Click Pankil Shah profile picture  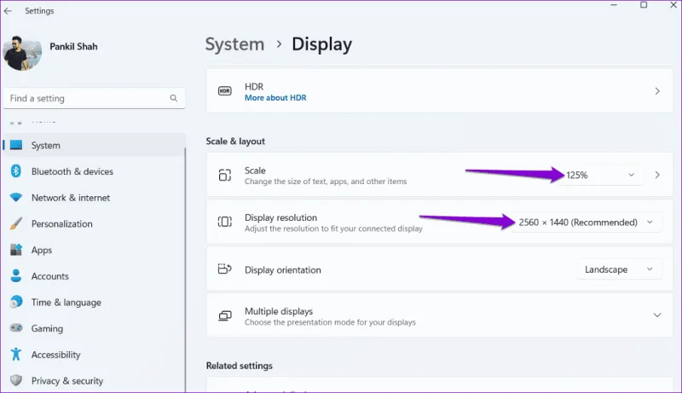pos(22,54)
